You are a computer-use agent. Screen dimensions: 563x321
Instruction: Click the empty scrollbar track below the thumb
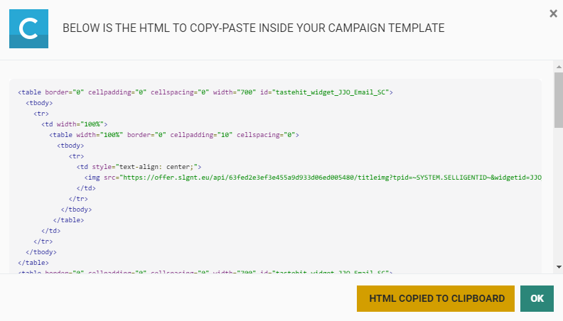click(x=558, y=199)
